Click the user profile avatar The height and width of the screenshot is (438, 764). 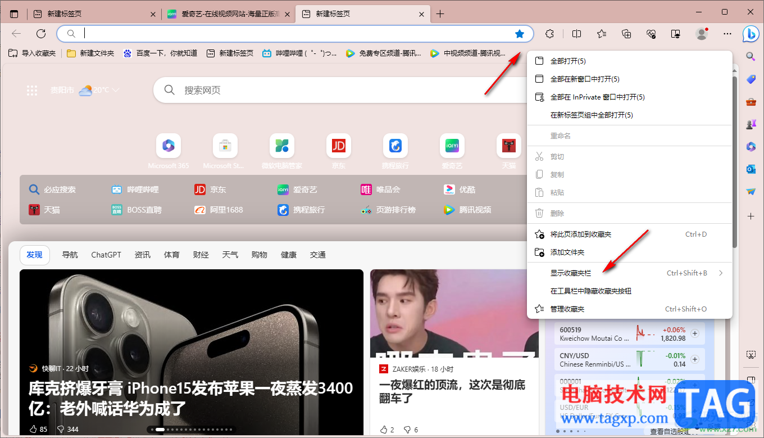(702, 34)
